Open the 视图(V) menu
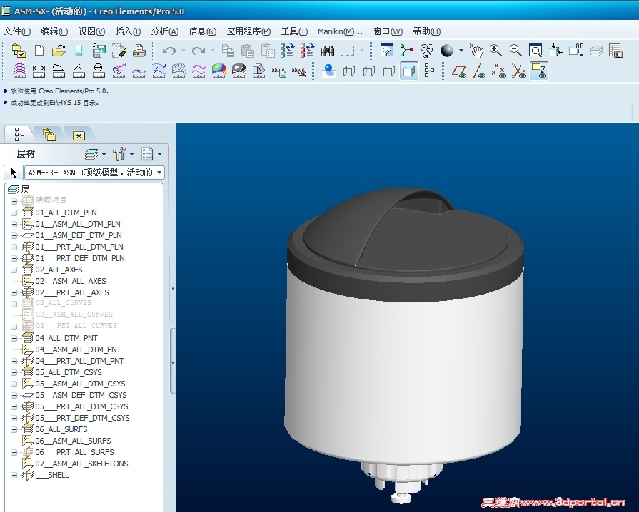Image resolution: width=639 pixels, height=512 pixels. (x=91, y=31)
